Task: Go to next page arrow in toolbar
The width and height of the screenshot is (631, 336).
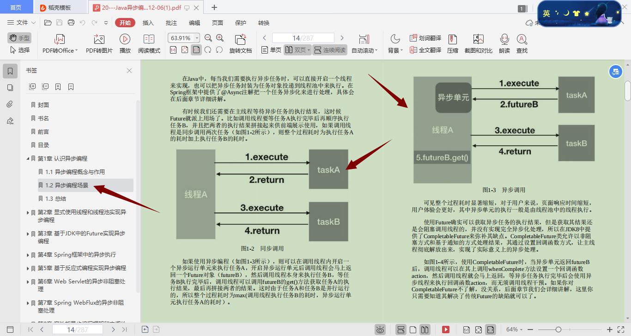Action: coord(342,38)
